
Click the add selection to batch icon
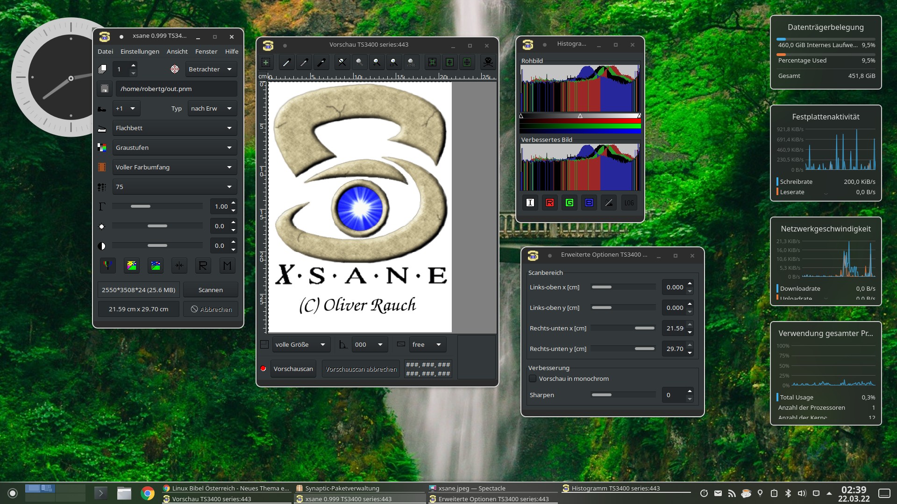click(266, 62)
